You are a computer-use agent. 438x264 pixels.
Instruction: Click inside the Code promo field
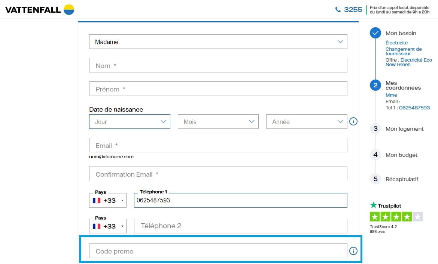tap(217, 251)
